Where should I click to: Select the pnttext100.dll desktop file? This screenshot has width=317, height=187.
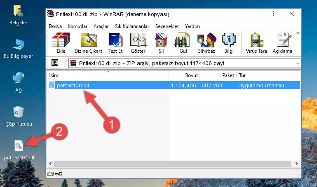click(19, 150)
